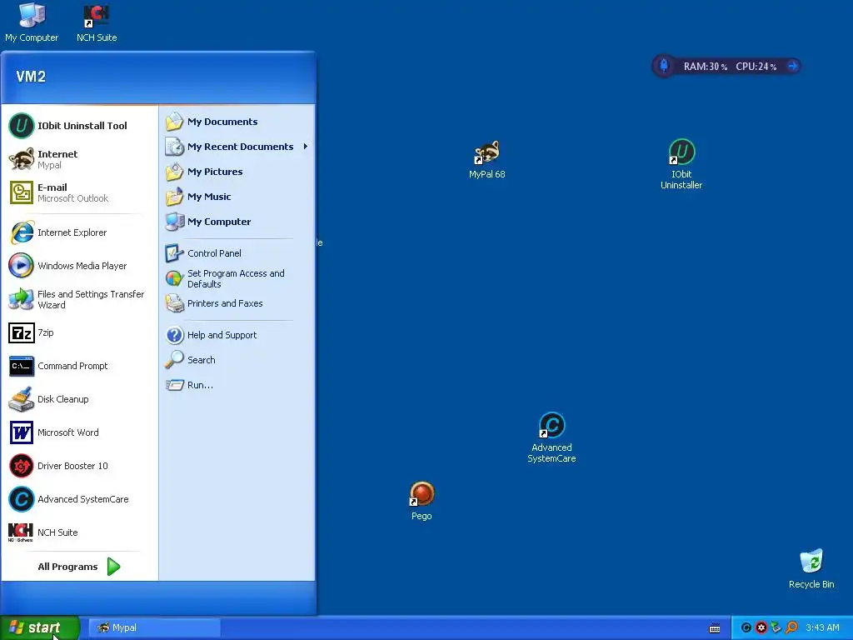Open Disk Cleanup utility
This screenshot has height=640, width=853.
(79, 399)
